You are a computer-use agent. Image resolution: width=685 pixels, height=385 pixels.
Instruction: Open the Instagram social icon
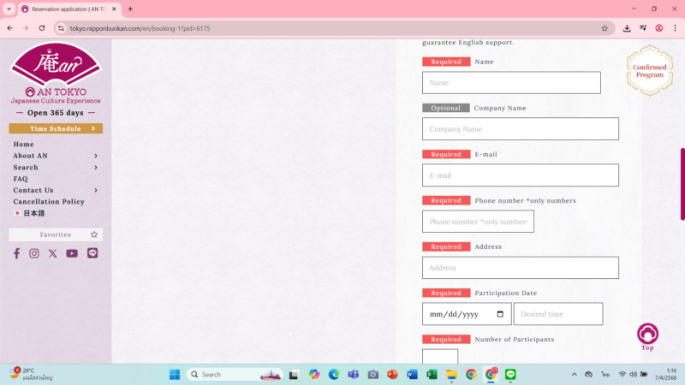(x=34, y=253)
